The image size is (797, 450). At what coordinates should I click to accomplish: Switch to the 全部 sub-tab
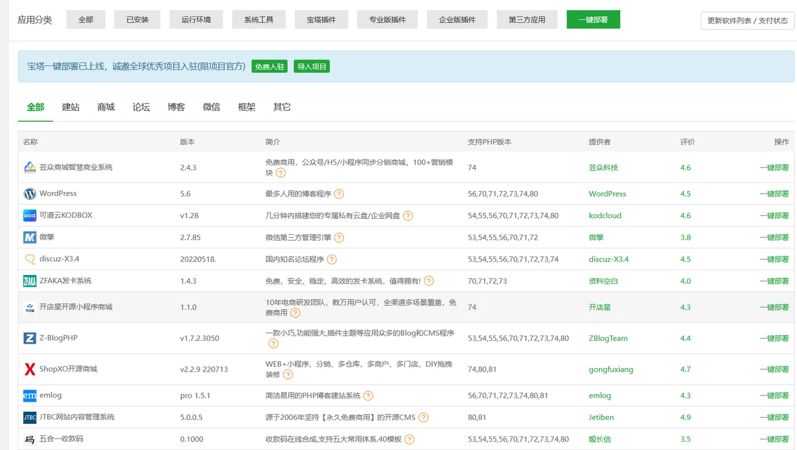(35, 107)
